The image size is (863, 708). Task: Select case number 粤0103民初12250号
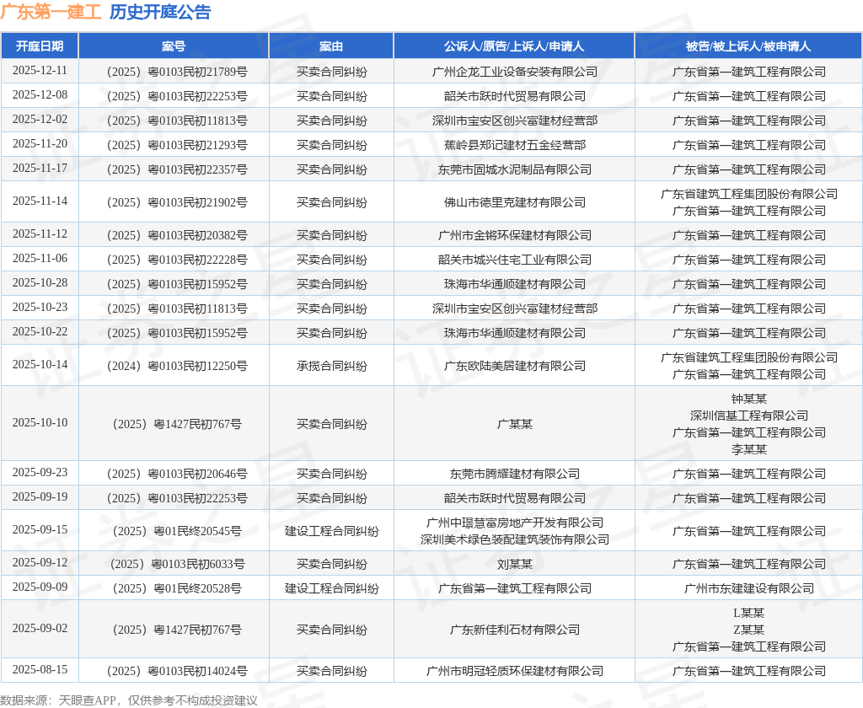pos(197,366)
